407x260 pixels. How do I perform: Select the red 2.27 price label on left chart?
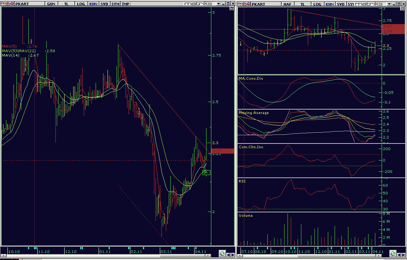(223, 151)
